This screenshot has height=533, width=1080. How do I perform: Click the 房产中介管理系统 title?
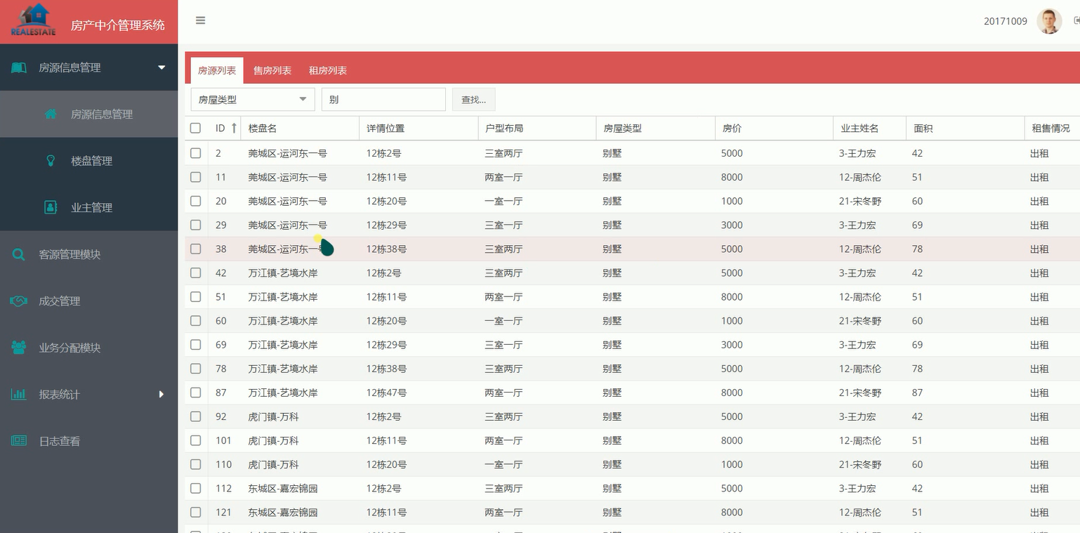tap(118, 25)
